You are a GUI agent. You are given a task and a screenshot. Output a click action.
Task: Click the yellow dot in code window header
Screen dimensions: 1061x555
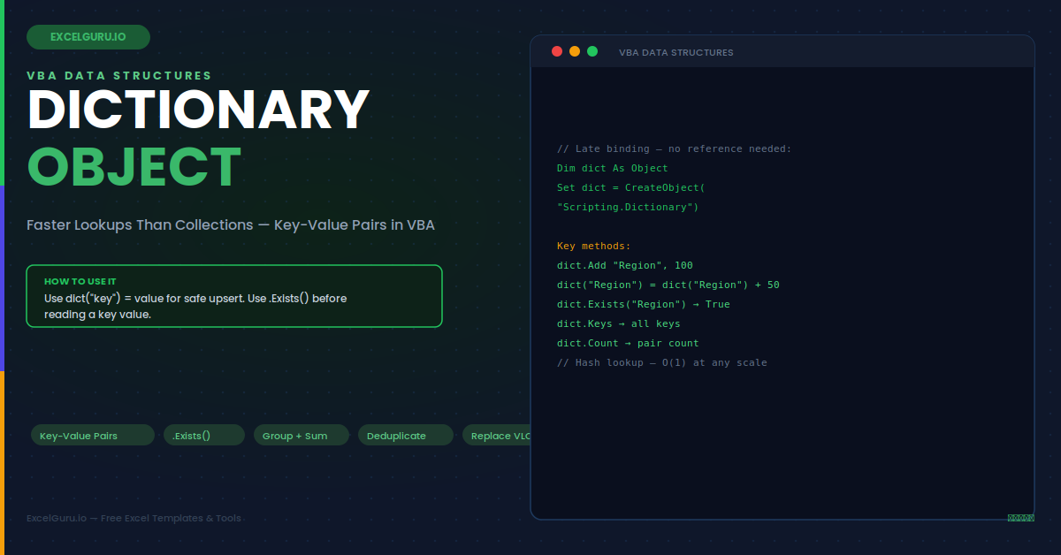coord(575,51)
